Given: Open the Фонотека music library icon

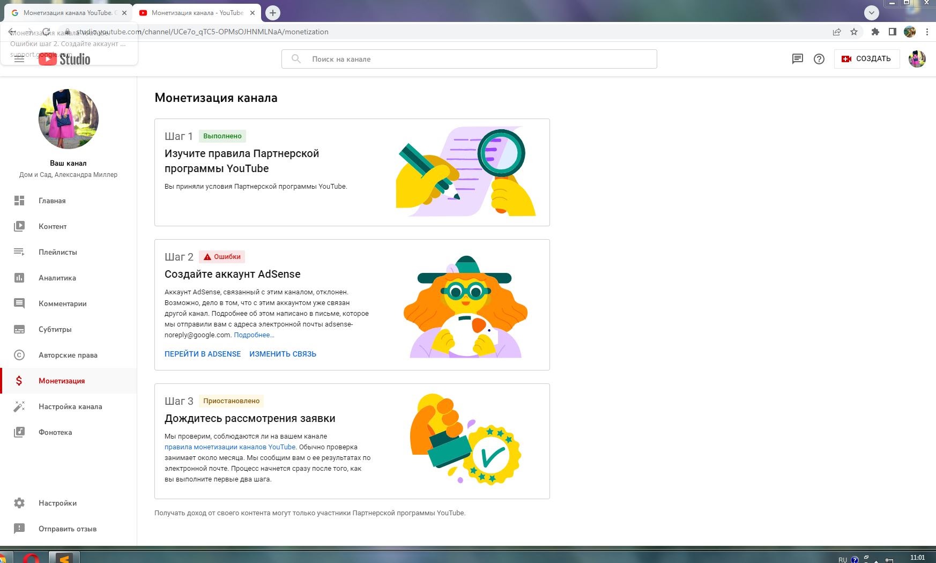Looking at the screenshot, I should 19,432.
